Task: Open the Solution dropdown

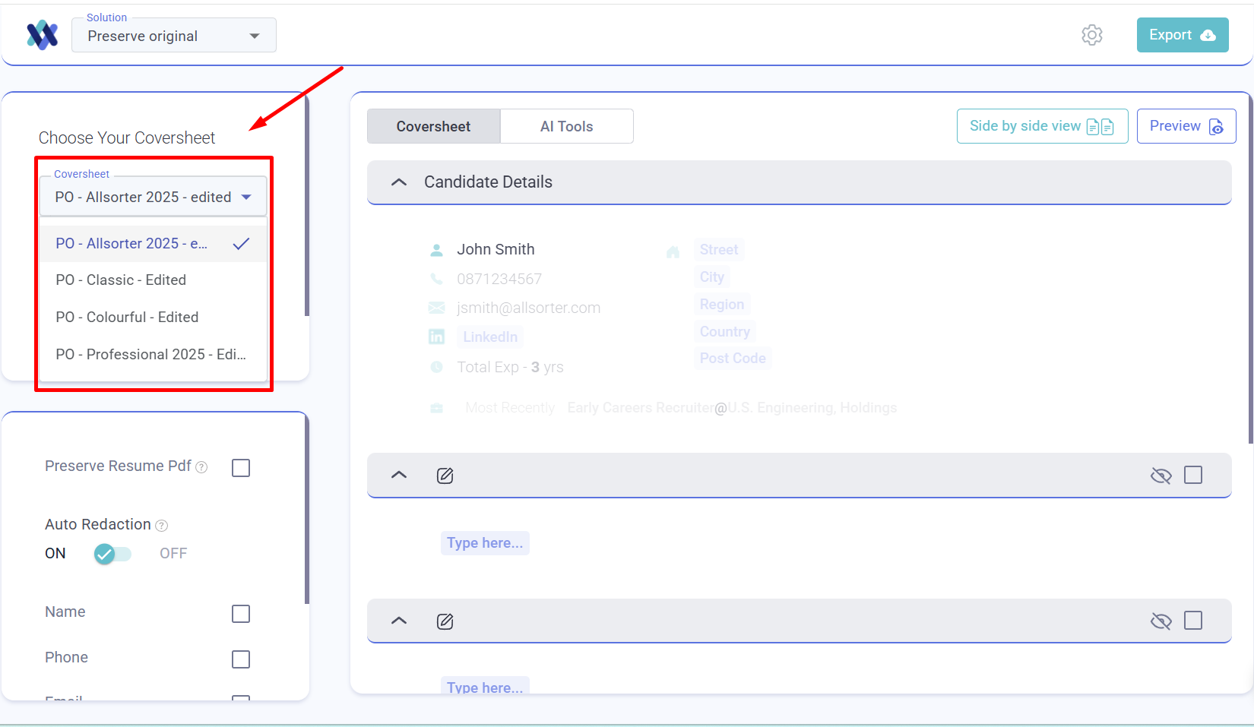Action: (x=174, y=36)
